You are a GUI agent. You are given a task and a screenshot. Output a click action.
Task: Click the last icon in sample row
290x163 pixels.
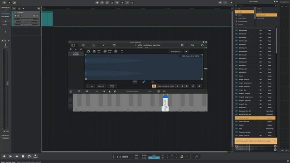[199, 86]
